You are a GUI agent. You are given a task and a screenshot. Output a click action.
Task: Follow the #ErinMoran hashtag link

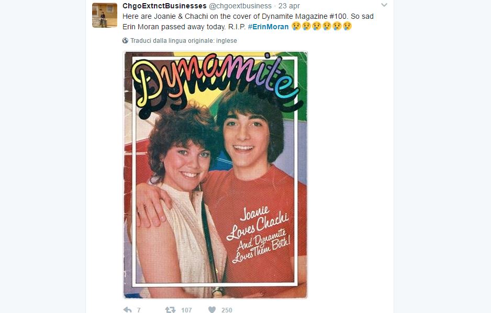[x=268, y=26]
